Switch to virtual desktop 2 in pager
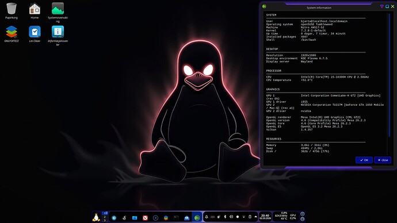Image resolution: width=397 pixels, height=223 pixels. point(105,217)
